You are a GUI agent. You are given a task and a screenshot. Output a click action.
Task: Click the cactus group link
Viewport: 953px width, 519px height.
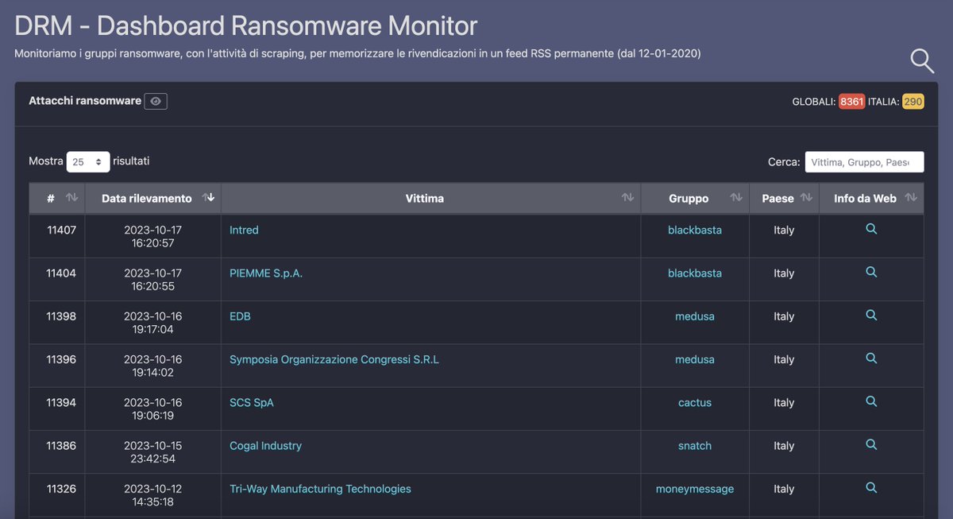pyautogui.click(x=695, y=402)
